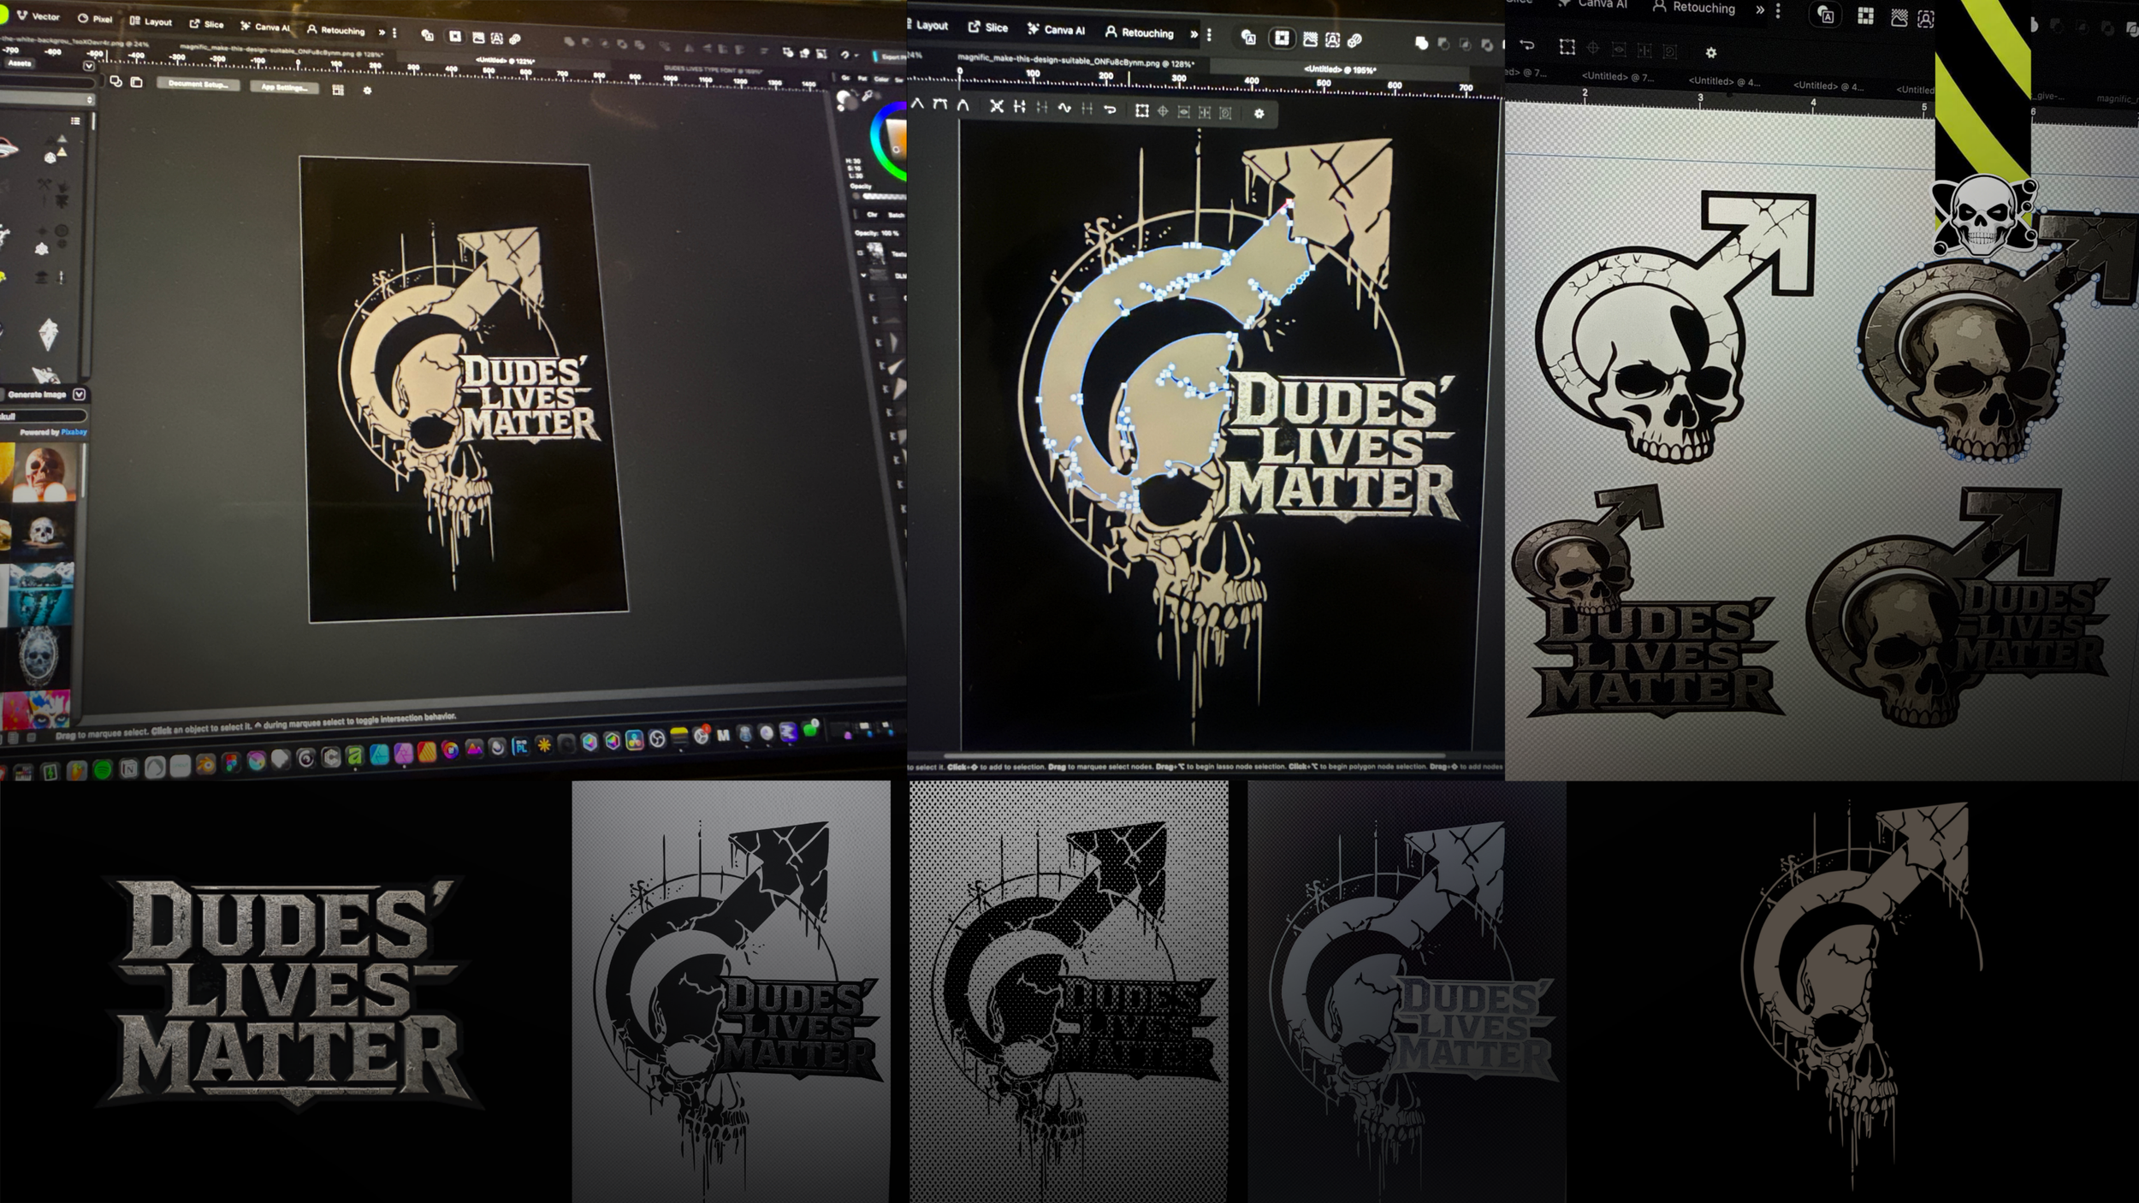2139x1203 pixels.
Task: Click portrait selection icon in middle photo
Action: 1332,39
